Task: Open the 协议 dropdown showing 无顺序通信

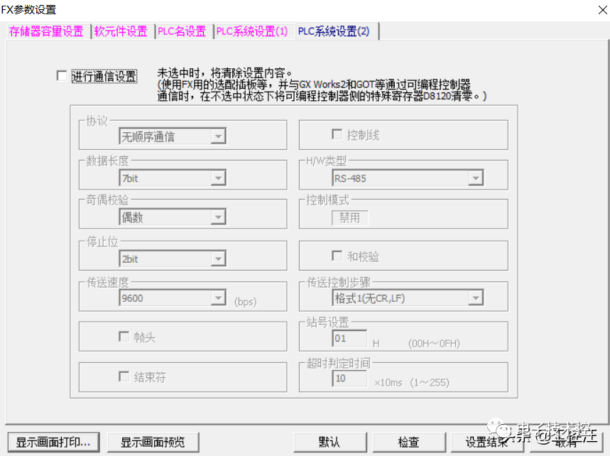Action: [x=218, y=136]
